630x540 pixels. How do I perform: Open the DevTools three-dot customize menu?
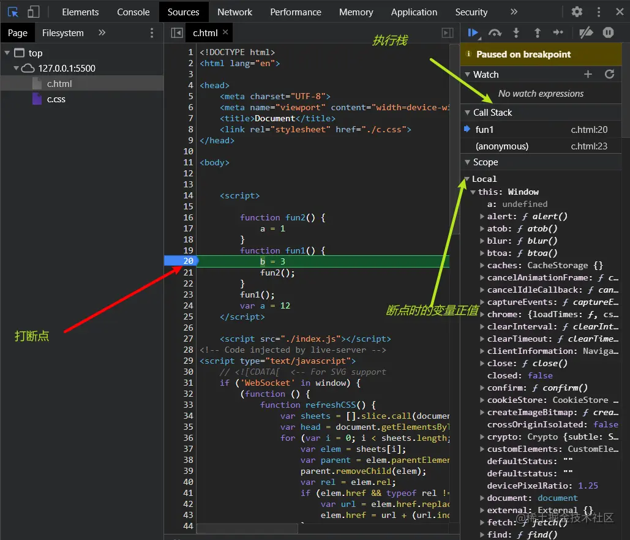click(599, 12)
